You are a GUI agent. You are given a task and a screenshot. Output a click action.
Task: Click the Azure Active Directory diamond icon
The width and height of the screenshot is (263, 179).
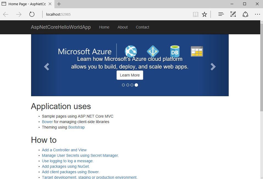pos(153,51)
